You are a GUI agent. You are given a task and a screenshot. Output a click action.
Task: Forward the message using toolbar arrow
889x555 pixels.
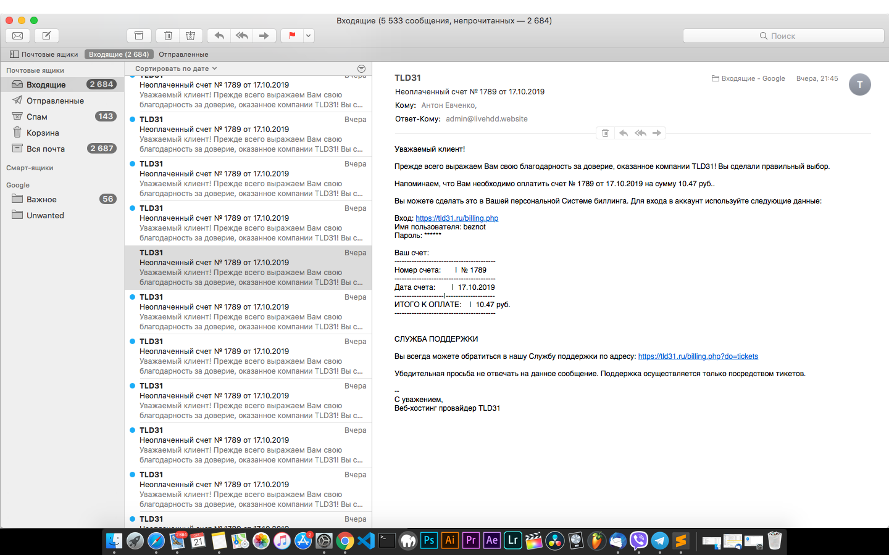click(264, 36)
